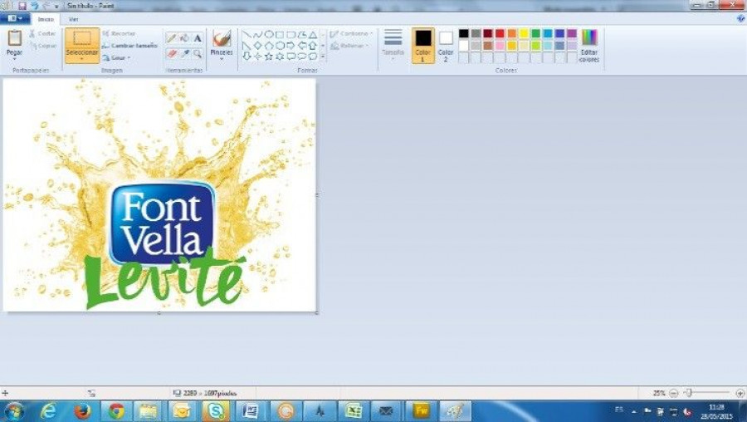Select the Up arrow shape
Viewport: 747px width, 422px height.
click(313, 46)
